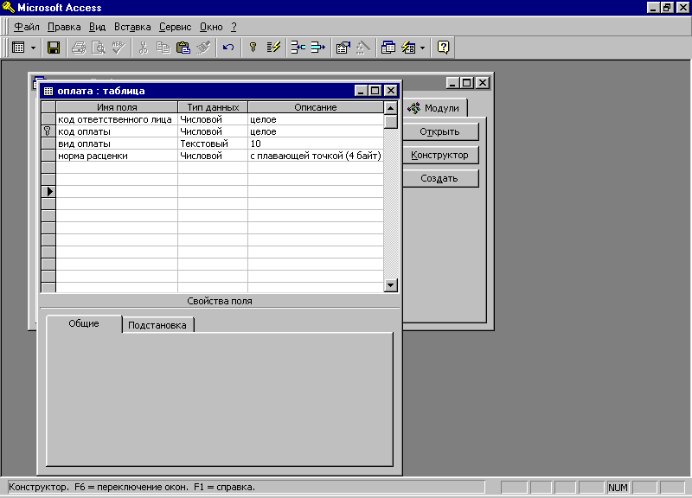Click description cell containing '10'

point(316,144)
